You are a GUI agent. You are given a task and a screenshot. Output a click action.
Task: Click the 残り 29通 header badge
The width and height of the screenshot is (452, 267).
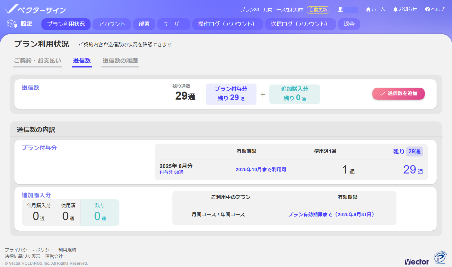click(408, 151)
